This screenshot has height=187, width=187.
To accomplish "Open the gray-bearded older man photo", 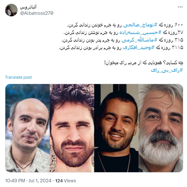I will coord(161,128).
